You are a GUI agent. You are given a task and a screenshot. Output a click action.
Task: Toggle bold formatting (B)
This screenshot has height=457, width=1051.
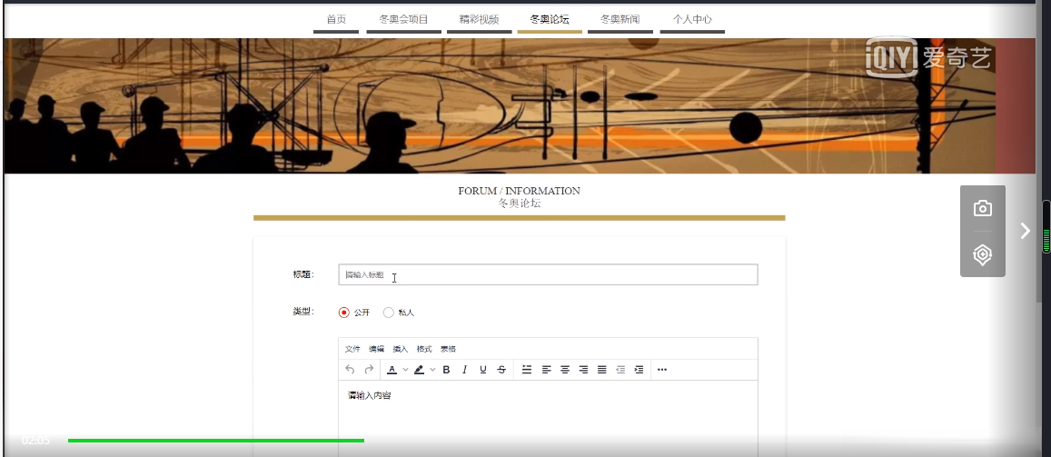tap(446, 370)
